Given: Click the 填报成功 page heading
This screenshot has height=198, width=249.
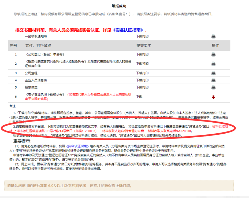Looking at the screenshot, I should (119, 6).
